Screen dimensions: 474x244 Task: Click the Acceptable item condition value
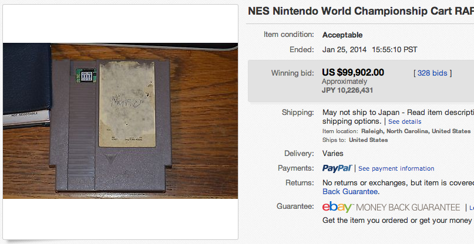(x=342, y=35)
